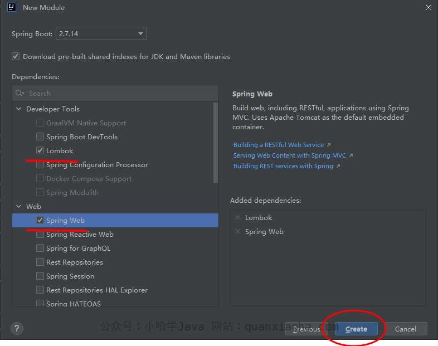This screenshot has width=438, height=346.
Task: Check Docker Compose Support
Action: [x=40, y=178]
